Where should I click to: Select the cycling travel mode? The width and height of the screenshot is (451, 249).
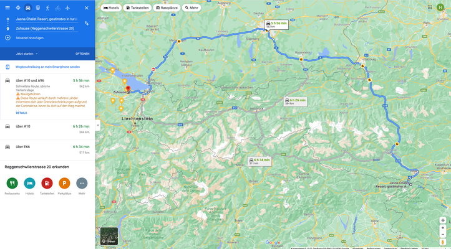57,7
